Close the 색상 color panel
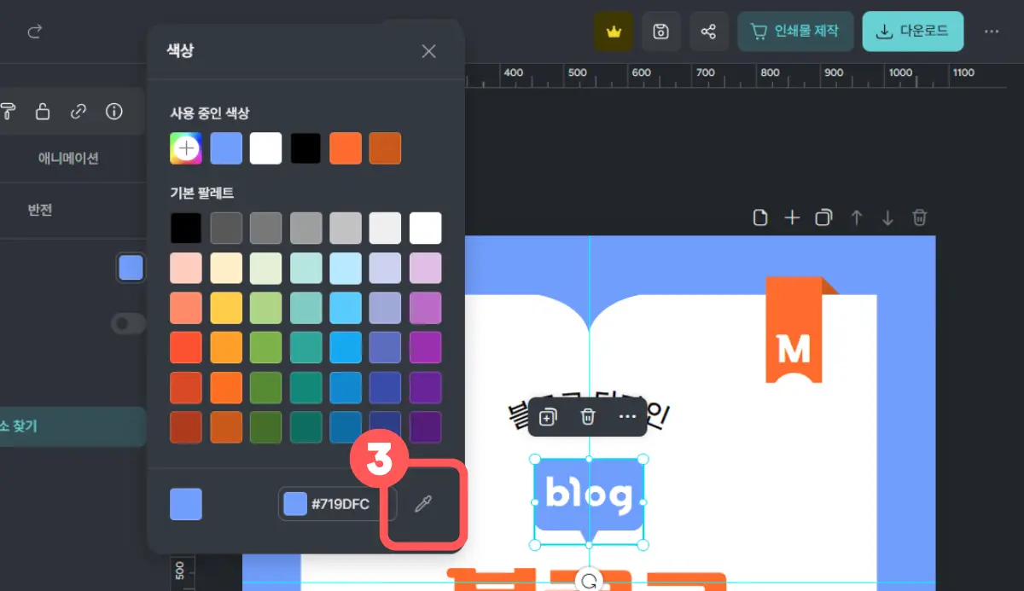The image size is (1024, 591). pos(428,51)
